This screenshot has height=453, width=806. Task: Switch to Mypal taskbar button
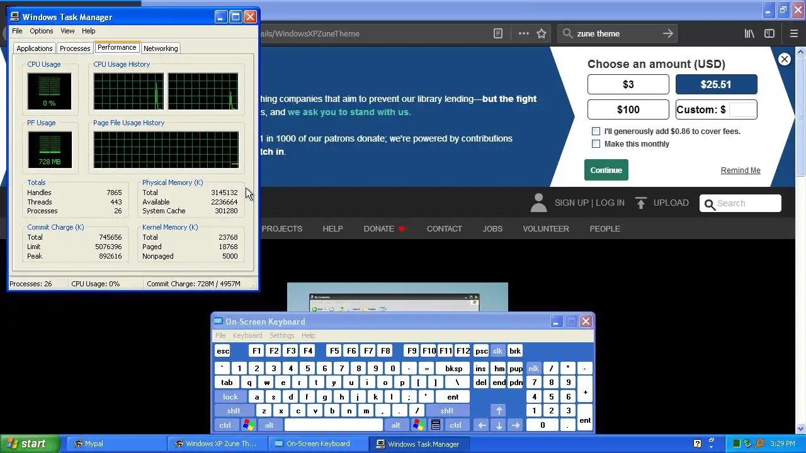tap(116, 444)
